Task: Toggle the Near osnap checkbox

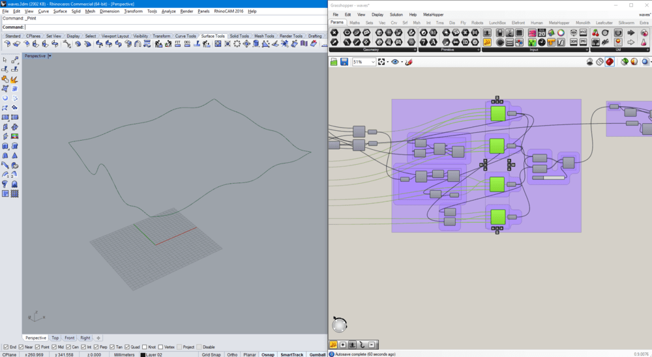Action: click(x=21, y=347)
